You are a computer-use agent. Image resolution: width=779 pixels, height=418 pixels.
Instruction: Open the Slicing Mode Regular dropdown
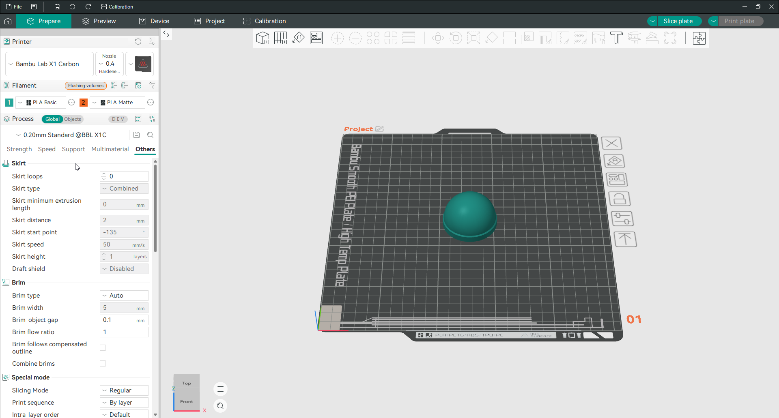click(x=124, y=390)
